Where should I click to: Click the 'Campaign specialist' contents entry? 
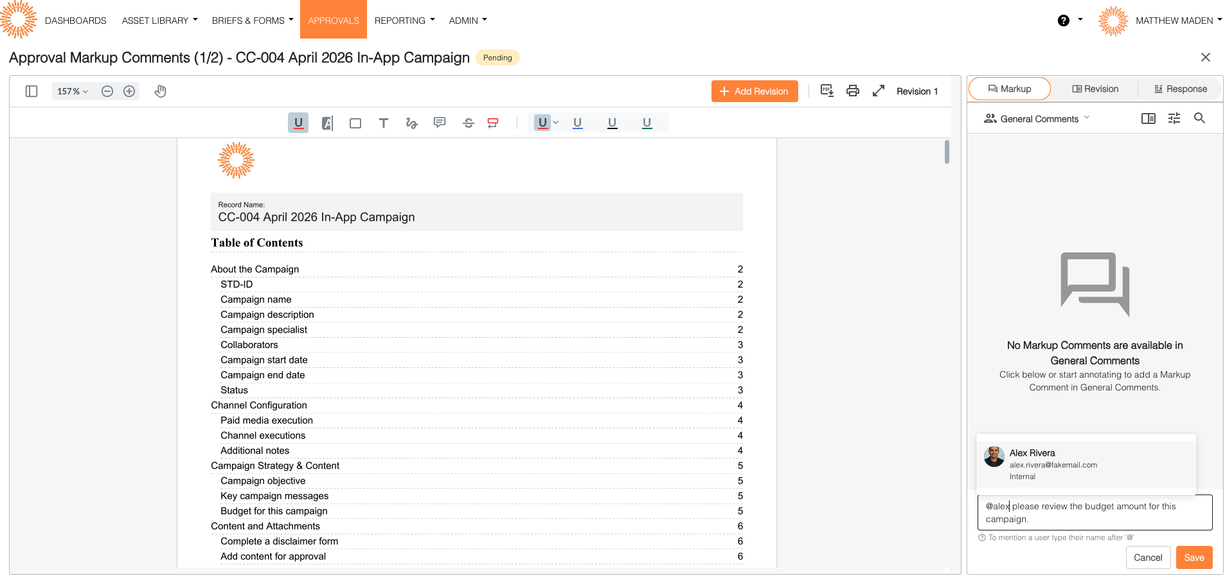pyautogui.click(x=264, y=329)
